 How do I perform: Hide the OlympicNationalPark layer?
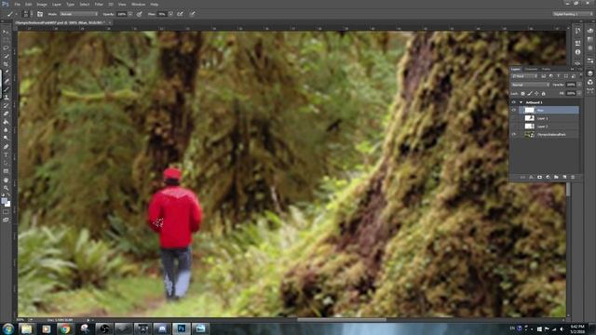pos(513,134)
